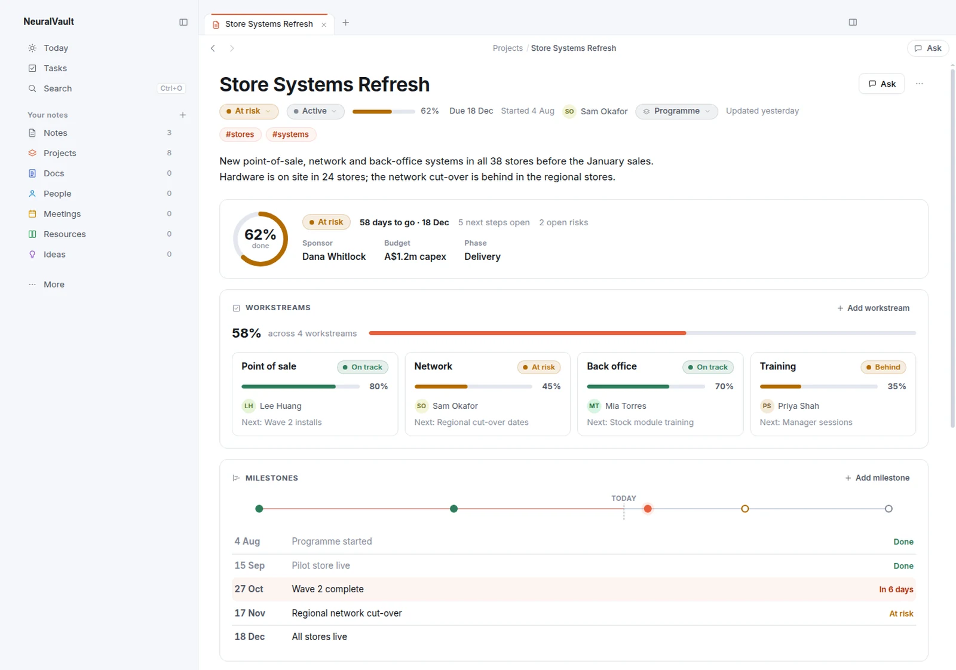Open Tasks in the sidebar
This screenshot has width=956, height=670.
106,68
